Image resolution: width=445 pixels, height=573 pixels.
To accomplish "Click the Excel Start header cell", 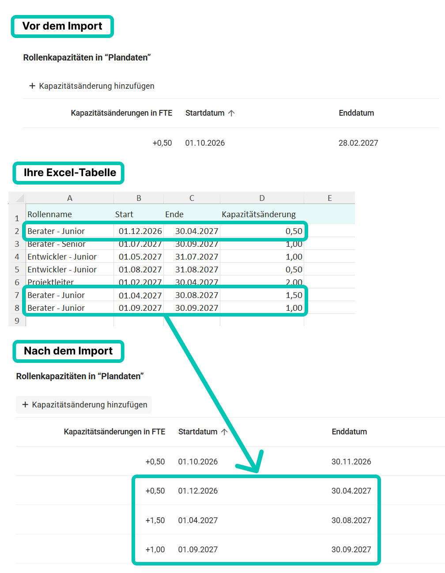I will 139,215.
